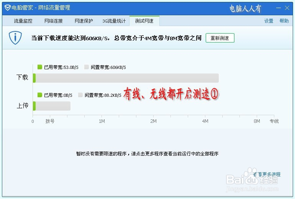This screenshot has height=199, width=295.
Task: Click the 电脑管家 shield logo in title bar
Action: coord(7,8)
